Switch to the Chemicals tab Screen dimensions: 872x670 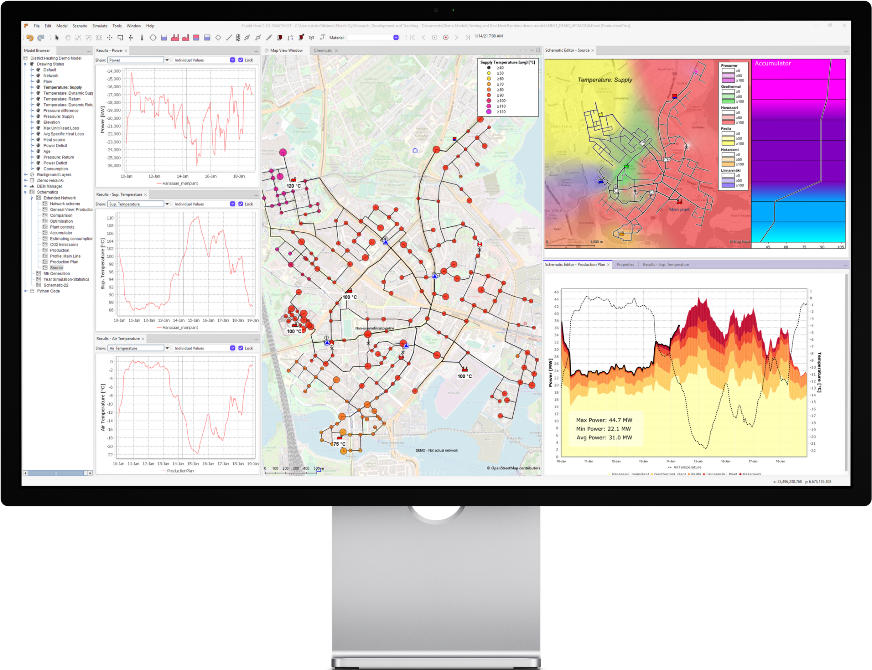pyautogui.click(x=323, y=51)
